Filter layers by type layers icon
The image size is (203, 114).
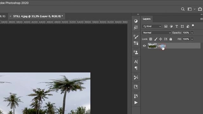pyautogui.click(x=177, y=26)
